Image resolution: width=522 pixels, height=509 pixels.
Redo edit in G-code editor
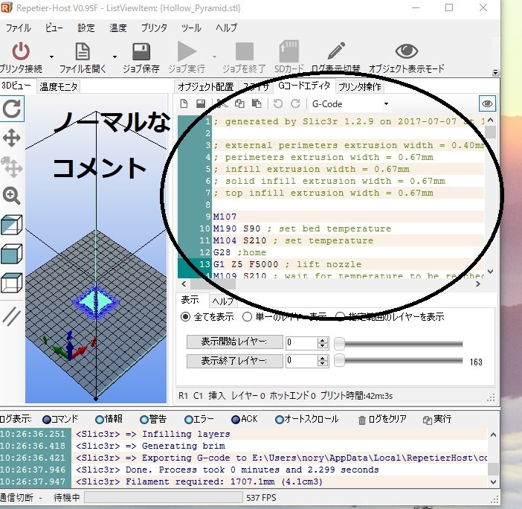[x=295, y=103]
